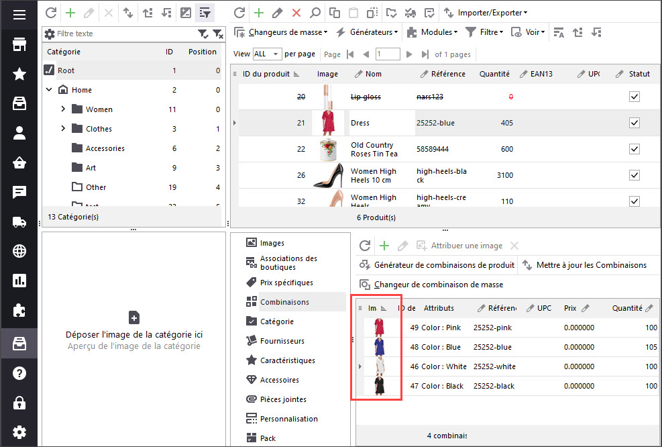Select Art category in tree
Image resolution: width=662 pixels, height=447 pixels.
(x=91, y=168)
